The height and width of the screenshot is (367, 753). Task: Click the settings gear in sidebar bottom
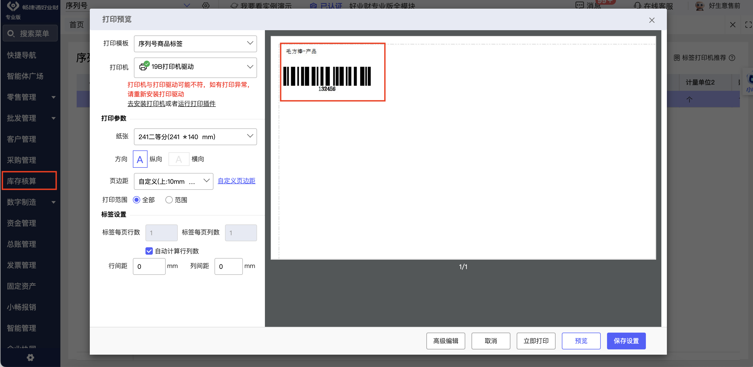30,357
